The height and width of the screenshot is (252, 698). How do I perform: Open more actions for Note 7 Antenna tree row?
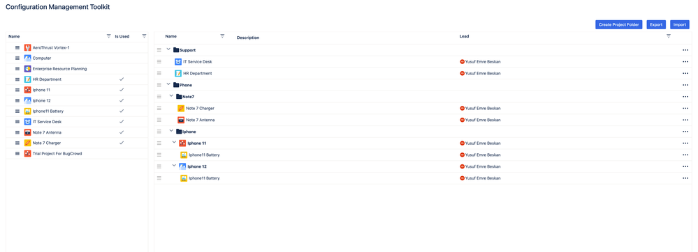(685, 120)
